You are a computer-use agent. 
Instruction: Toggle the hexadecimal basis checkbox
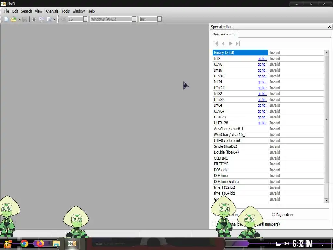click(214, 224)
